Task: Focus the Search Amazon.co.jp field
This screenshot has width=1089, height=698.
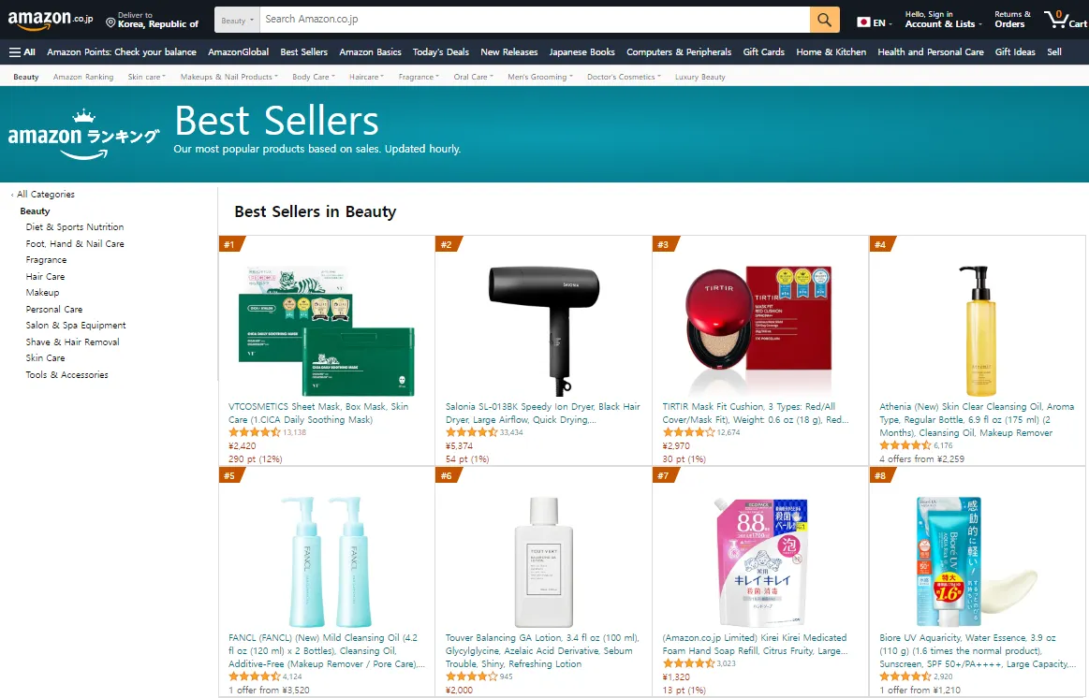Action: pyautogui.click(x=535, y=20)
